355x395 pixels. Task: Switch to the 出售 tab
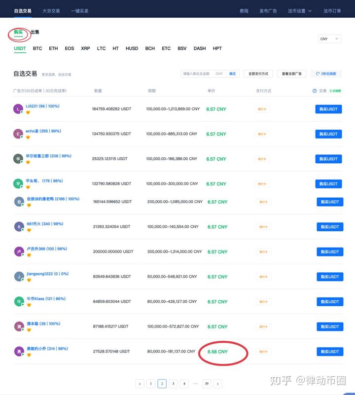35,32
